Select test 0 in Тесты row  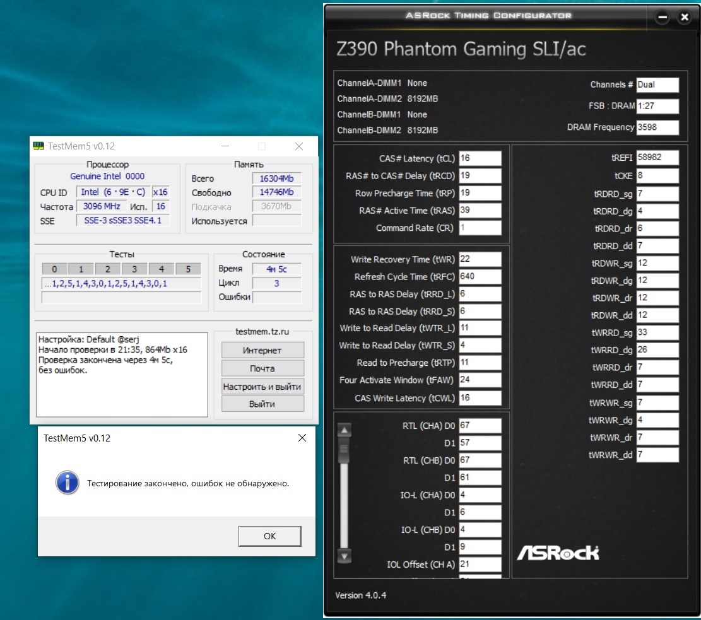54,269
